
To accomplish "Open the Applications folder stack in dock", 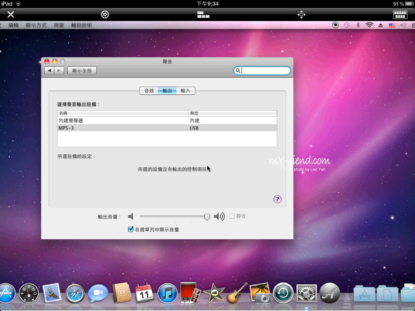I will (364, 293).
